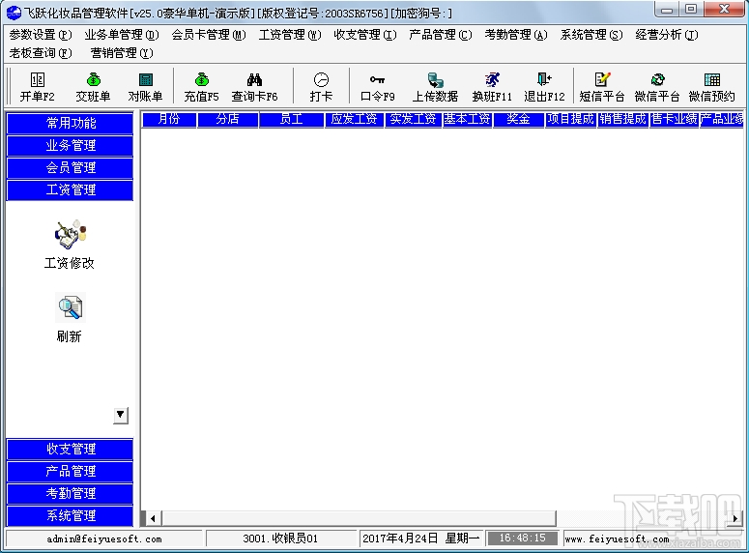Open the 微信预约 booking icon
The height and width of the screenshot is (553, 749).
tap(711, 80)
